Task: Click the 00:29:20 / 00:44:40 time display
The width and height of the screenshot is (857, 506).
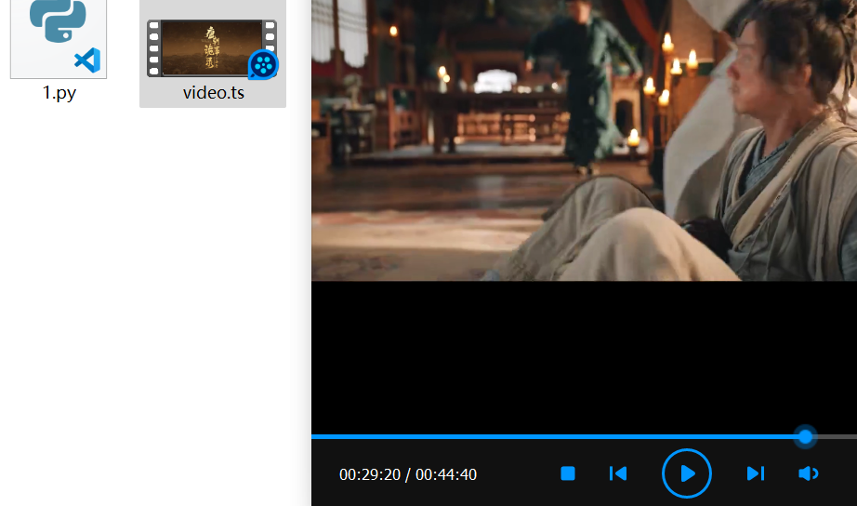Action: coord(408,474)
